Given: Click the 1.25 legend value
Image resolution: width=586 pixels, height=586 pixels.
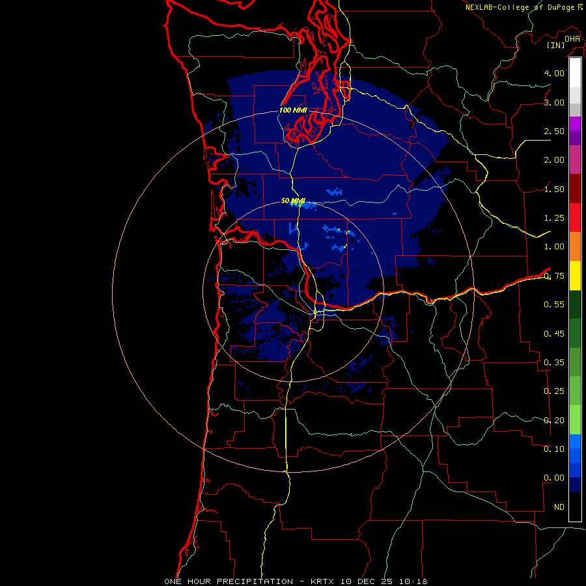Looking at the screenshot, I should tap(554, 218).
